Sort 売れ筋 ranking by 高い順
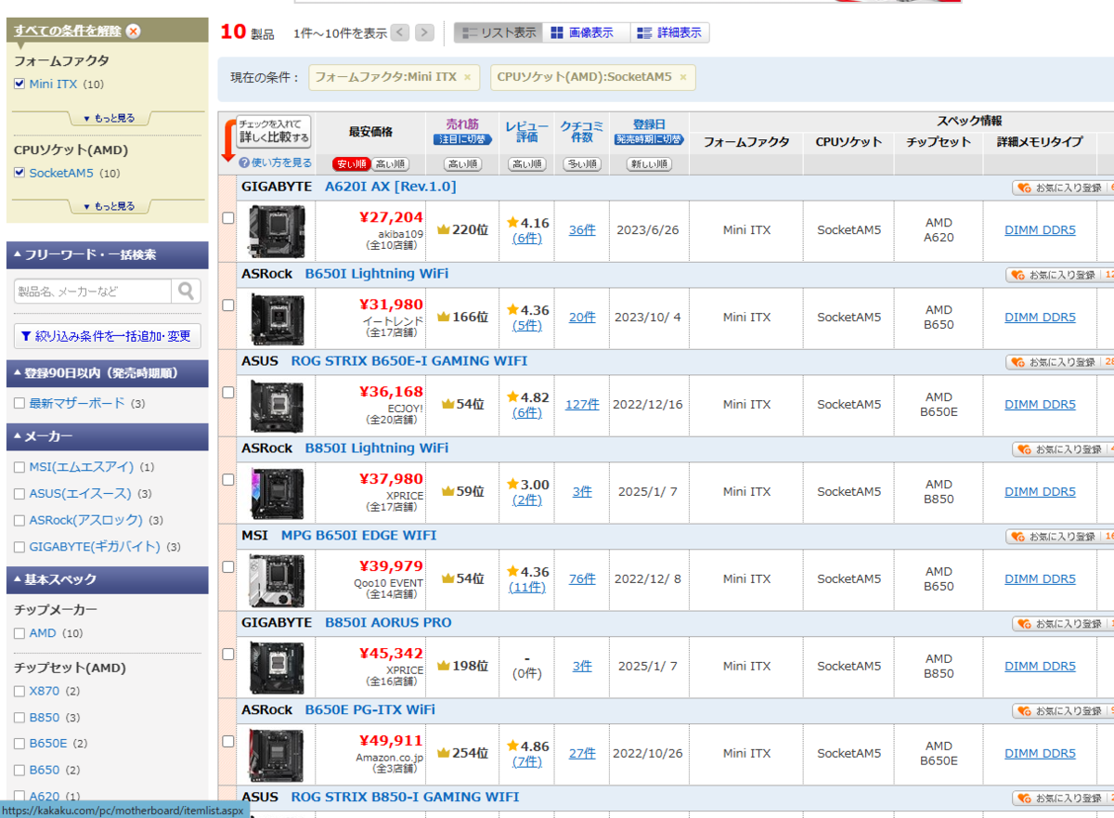 pos(462,164)
